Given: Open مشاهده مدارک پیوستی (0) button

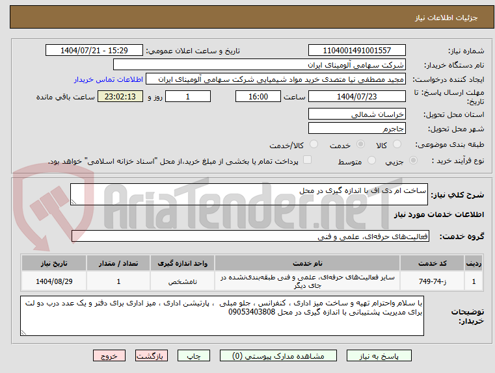Looking at the screenshot, I should coord(278,355).
